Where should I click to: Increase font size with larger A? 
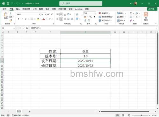click(x=48, y=14)
